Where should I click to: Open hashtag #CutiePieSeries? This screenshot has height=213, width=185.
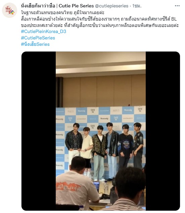(x=38, y=38)
